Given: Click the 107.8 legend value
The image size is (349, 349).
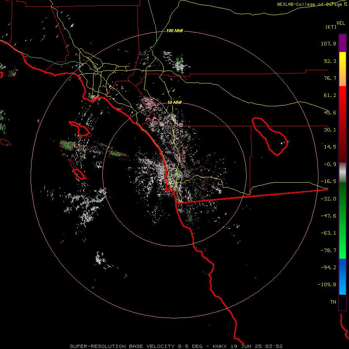Looking at the screenshot, I should [328, 43].
